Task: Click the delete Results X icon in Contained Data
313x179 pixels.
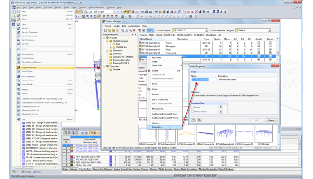Action: (x=220, y=107)
